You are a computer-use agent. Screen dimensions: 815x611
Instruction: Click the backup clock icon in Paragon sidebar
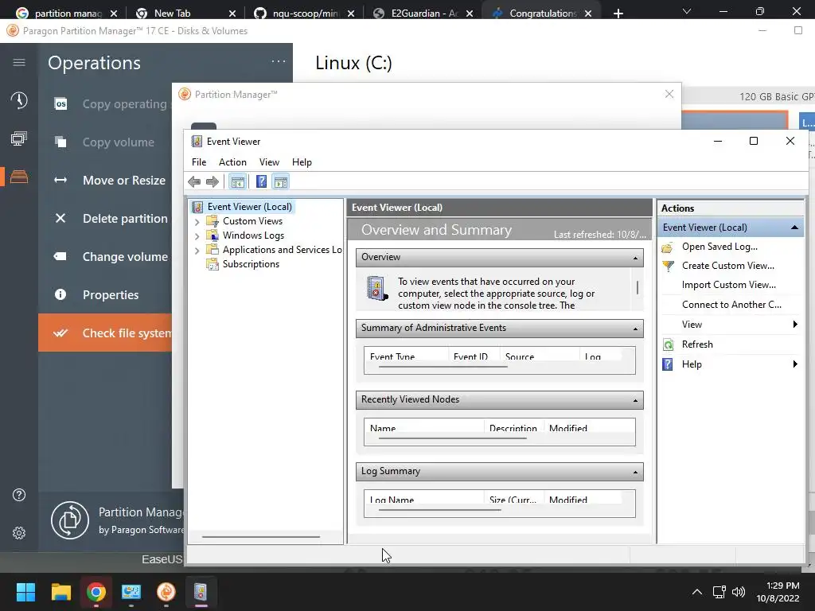click(x=19, y=99)
